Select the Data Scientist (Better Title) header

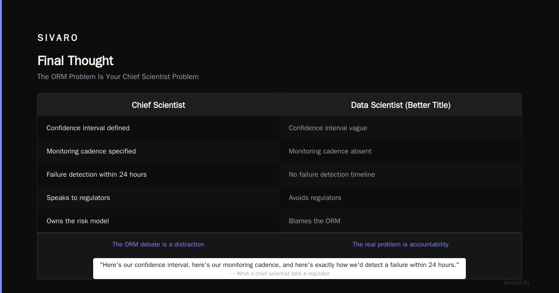401,105
